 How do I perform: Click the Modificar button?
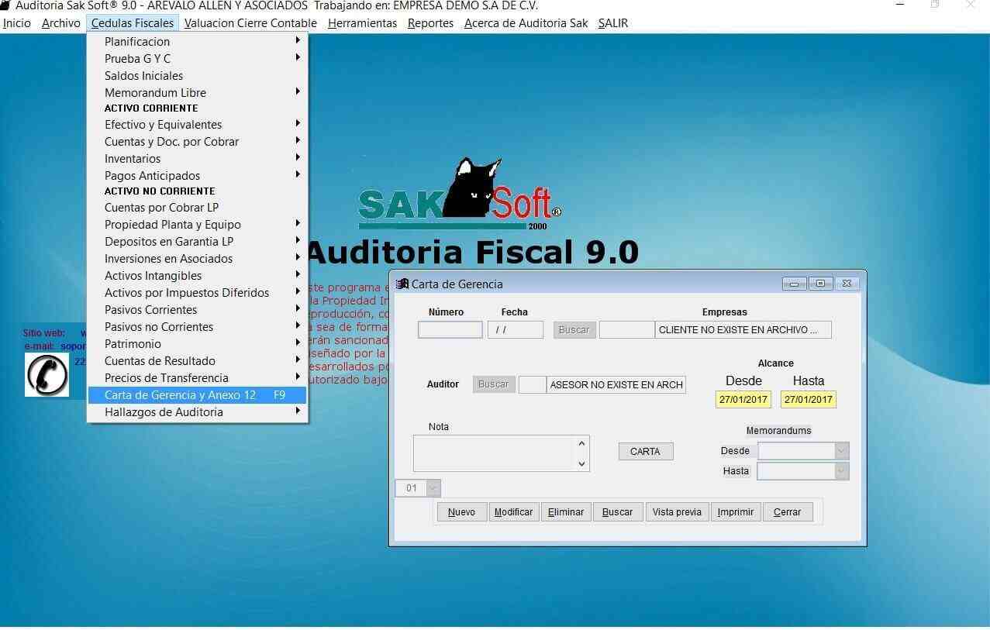514,512
